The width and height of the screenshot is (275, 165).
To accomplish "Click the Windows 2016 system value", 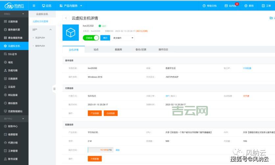I will (95, 77).
